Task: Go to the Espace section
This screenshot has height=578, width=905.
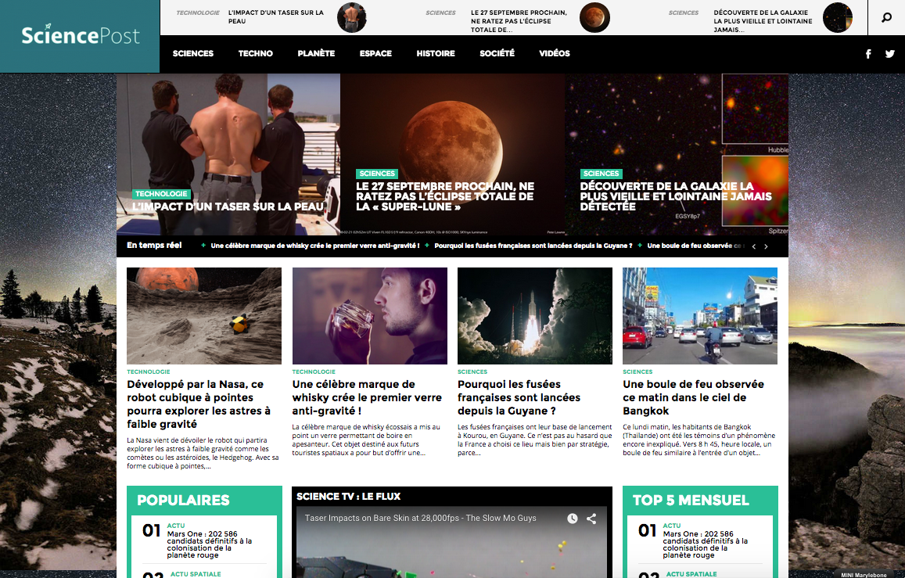Action: 375,54
